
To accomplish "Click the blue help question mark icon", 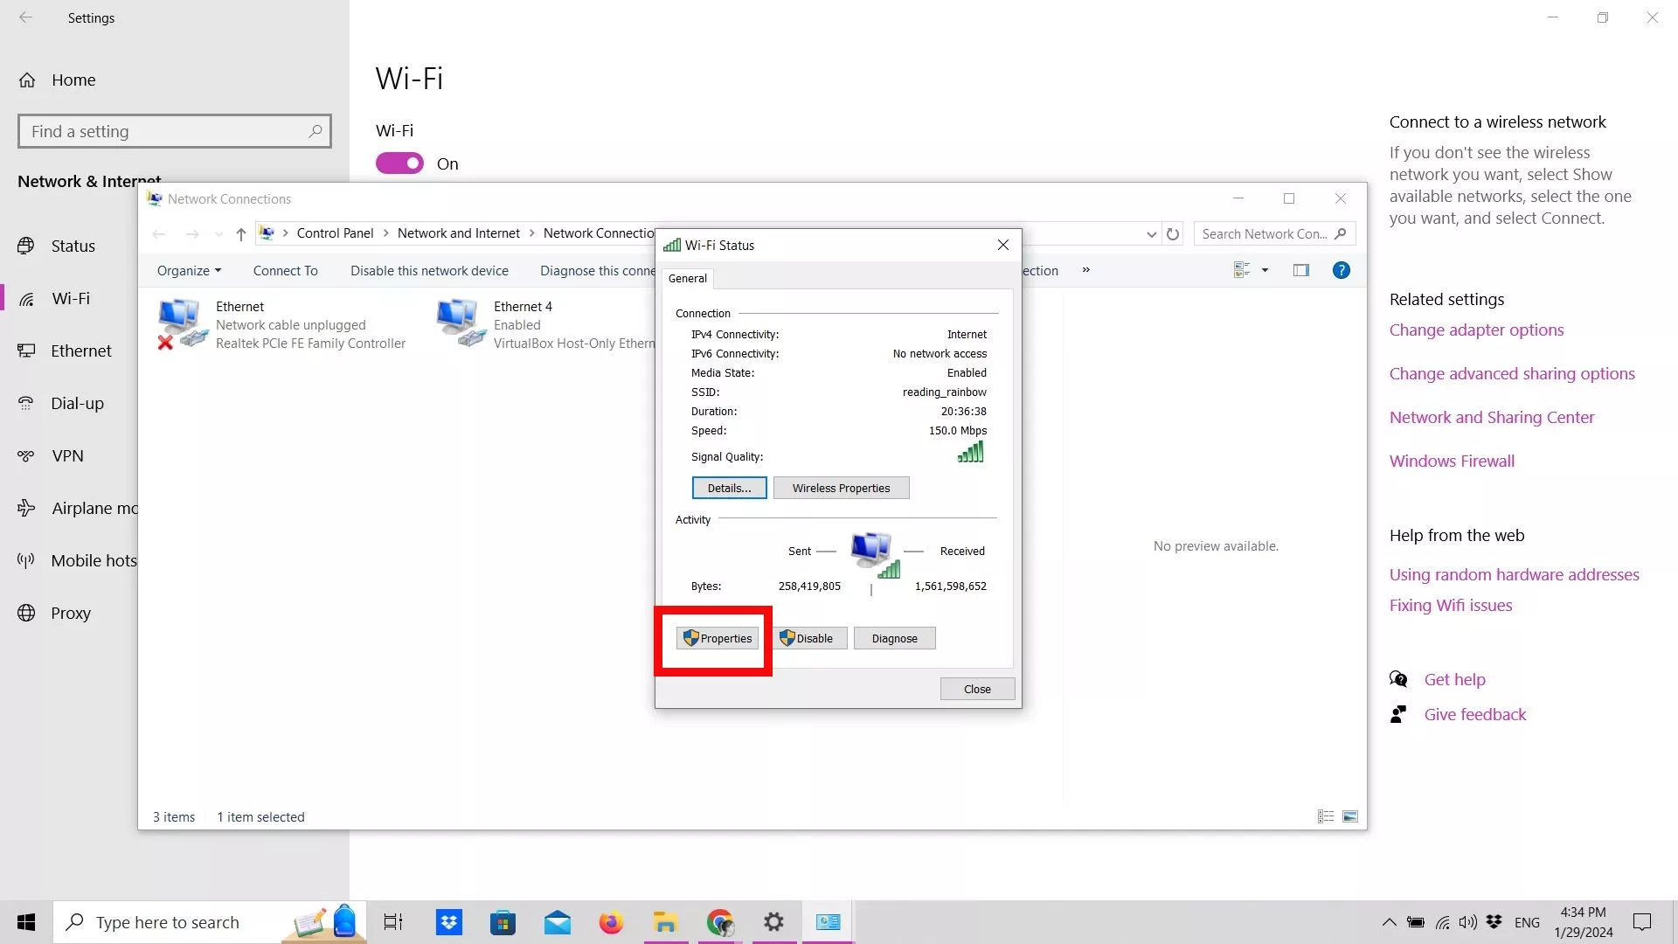I will tap(1341, 270).
